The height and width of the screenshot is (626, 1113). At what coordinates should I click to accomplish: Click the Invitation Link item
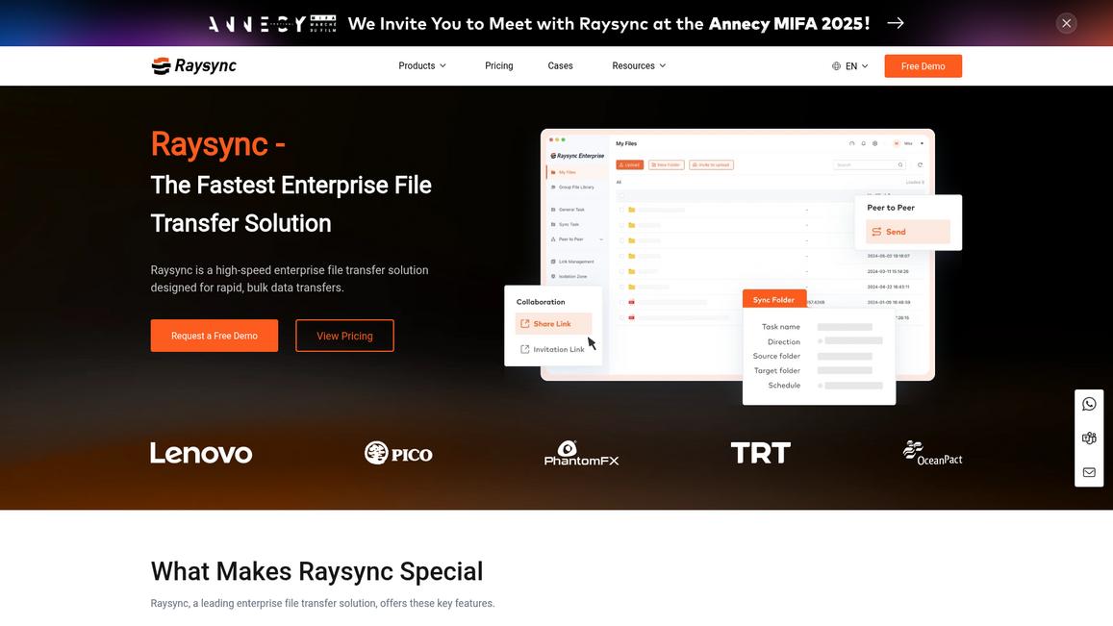point(553,349)
